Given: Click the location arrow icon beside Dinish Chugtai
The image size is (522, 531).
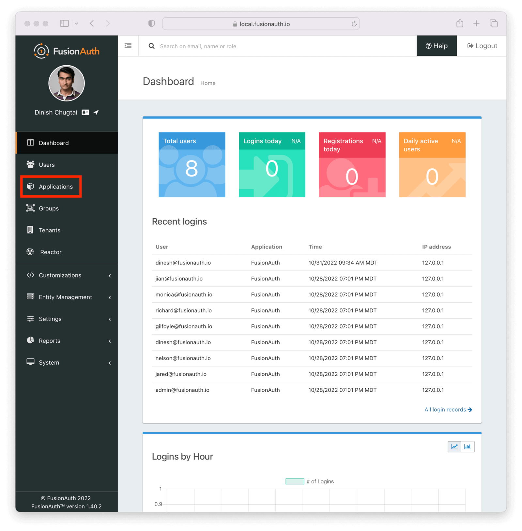Looking at the screenshot, I should point(96,112).
